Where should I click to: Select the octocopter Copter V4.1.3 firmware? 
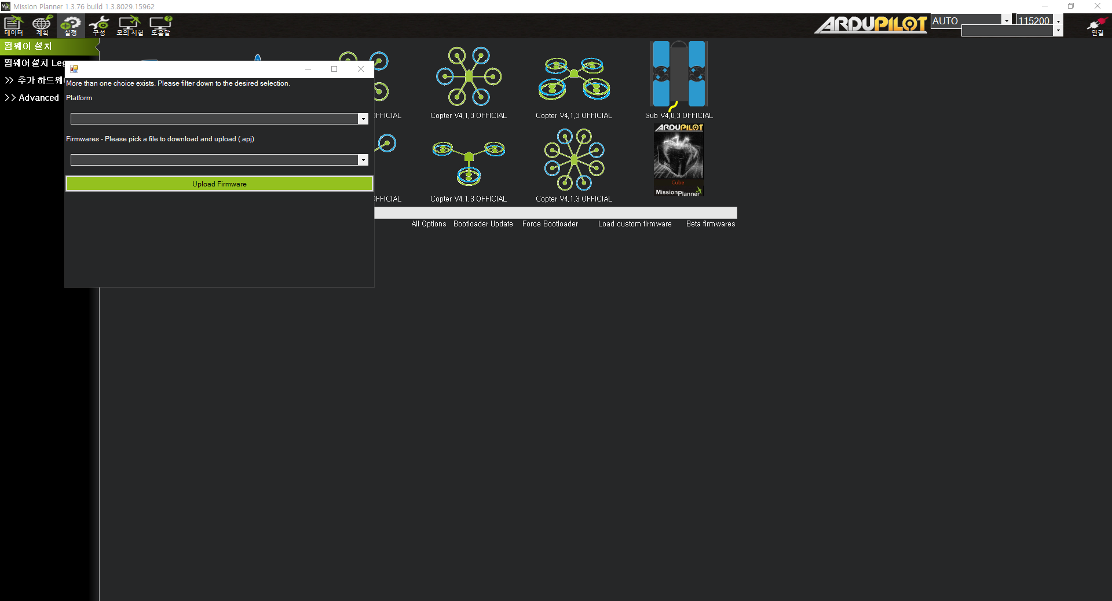[x=574, y=159]
